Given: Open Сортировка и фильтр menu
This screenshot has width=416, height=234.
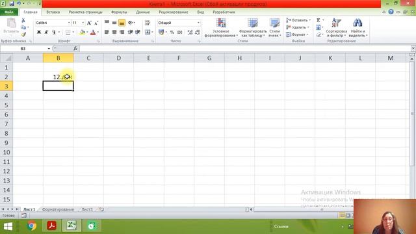Looking at the screenshot, I should [x=337, y=27].
